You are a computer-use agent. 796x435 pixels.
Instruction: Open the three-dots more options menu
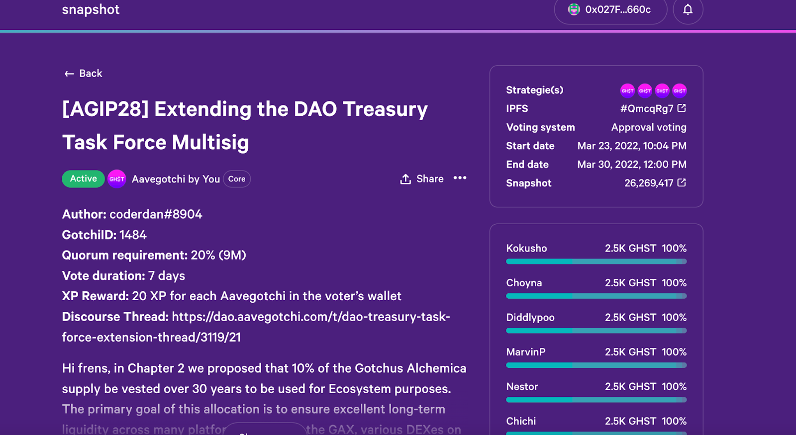point(460,178)
